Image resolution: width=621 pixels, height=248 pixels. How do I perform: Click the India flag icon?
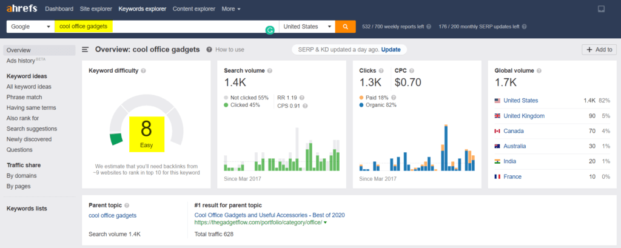coord(497,162)
